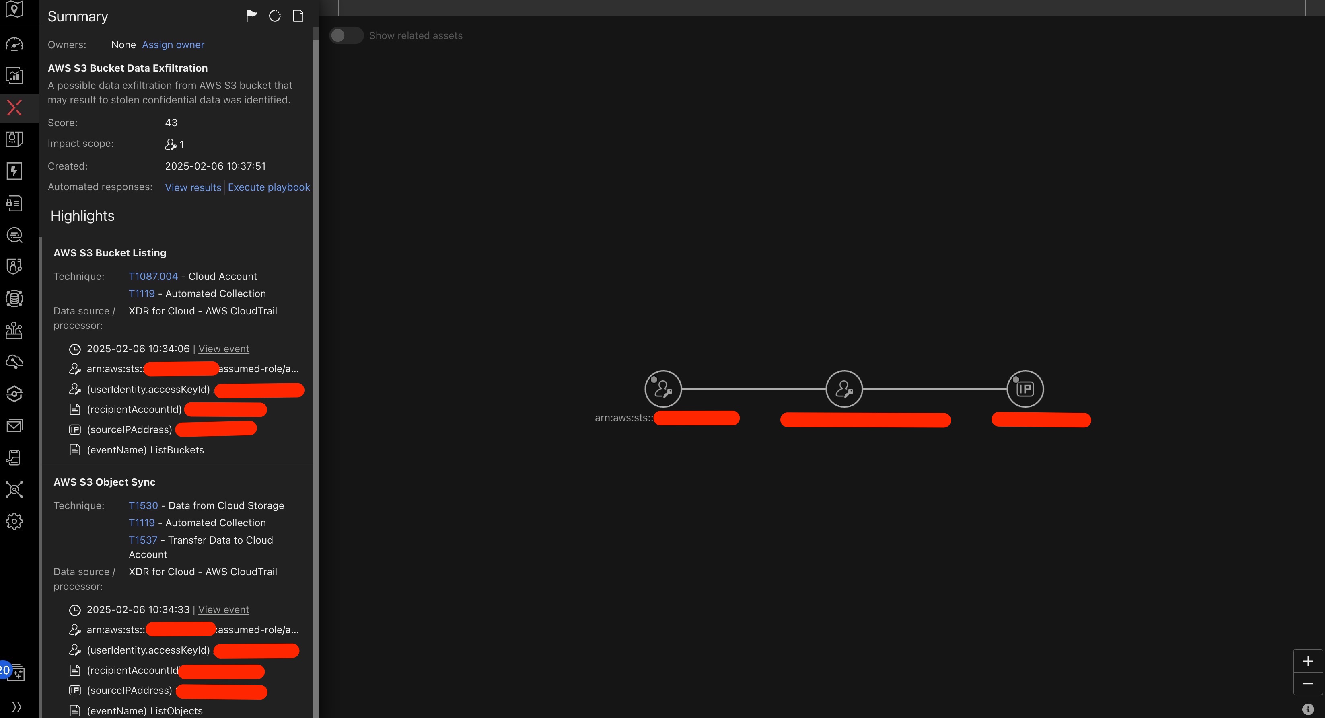Open the settings gear in the sidebar
Image resolution: width=1325 pixels, height=718 pixels.
[x=14, y=521]
